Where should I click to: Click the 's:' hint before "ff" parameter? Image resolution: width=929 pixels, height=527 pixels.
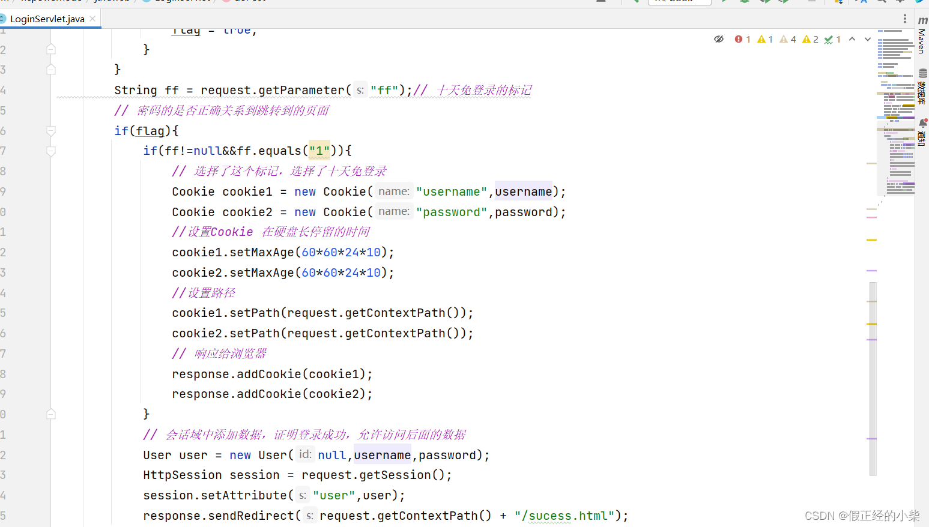click(x=360, y=91)
